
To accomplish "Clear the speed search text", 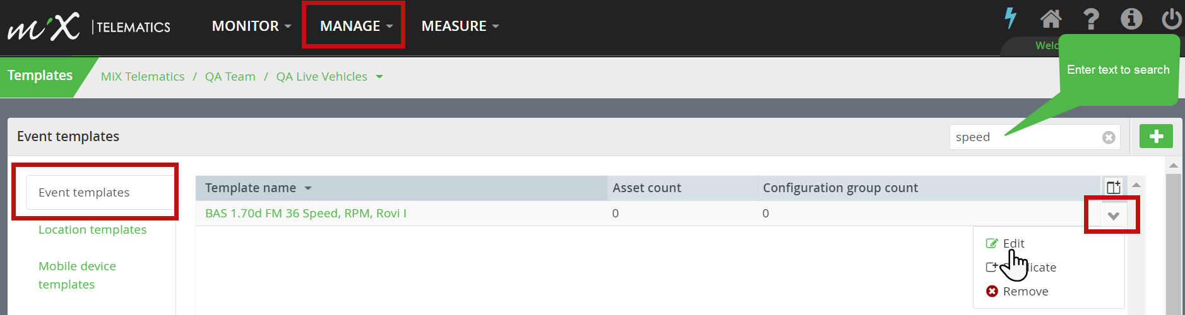I will (x=1109, y=137).
